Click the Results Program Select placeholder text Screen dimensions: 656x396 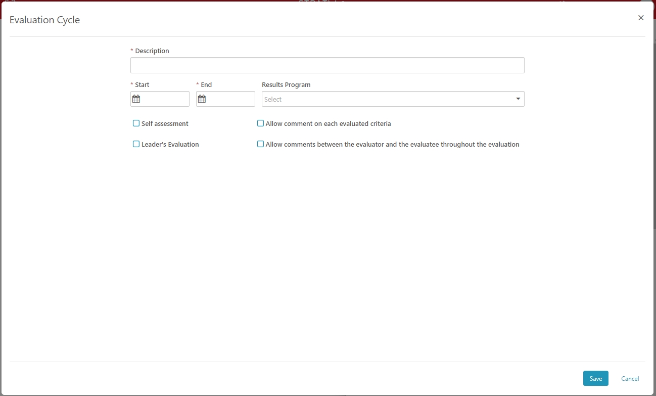click(273, 100)
